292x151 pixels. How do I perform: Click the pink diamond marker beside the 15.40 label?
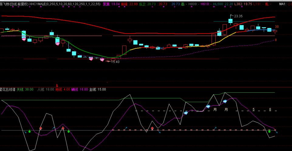tap(102, 59)
